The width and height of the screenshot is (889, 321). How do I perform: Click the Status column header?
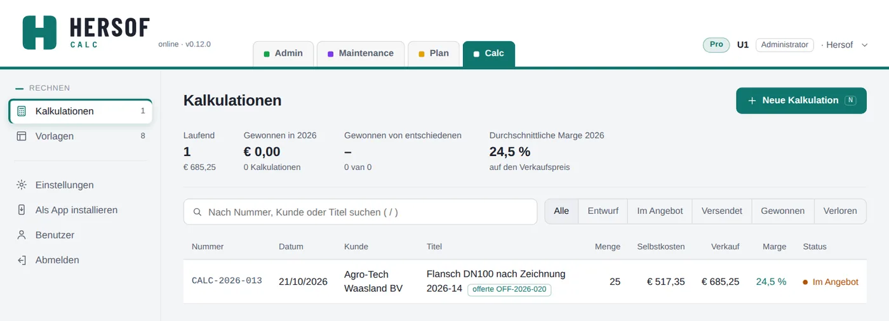[x=815, y=246]
